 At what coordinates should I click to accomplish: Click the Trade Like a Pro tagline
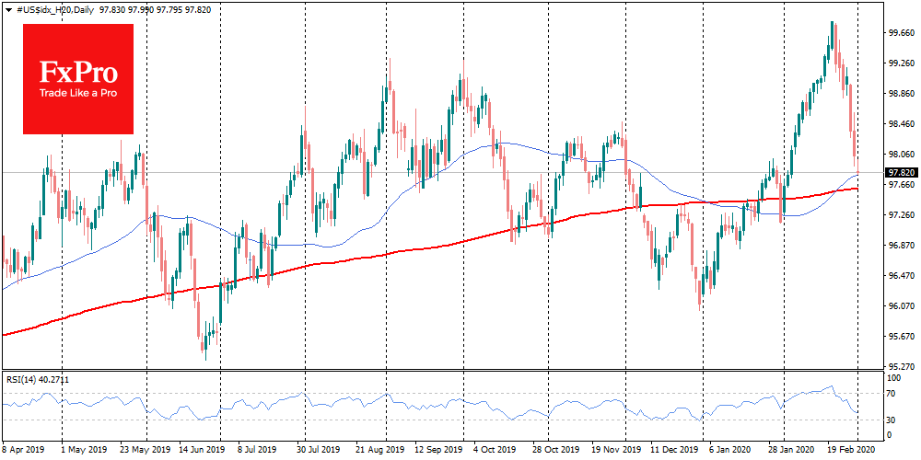point(78,93)
